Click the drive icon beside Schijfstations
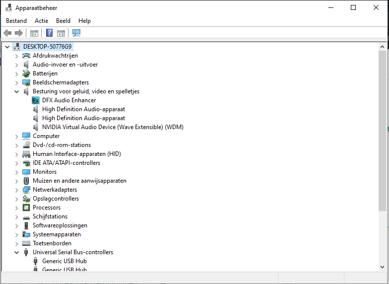 pyautogui.click(x=26, y=217)
